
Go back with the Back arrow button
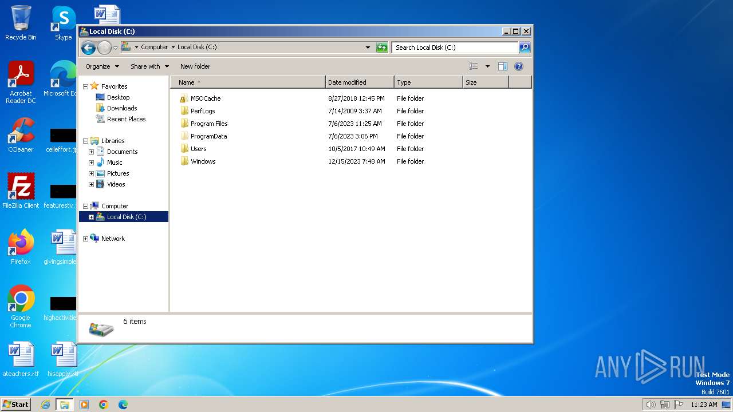coord(88,47)
